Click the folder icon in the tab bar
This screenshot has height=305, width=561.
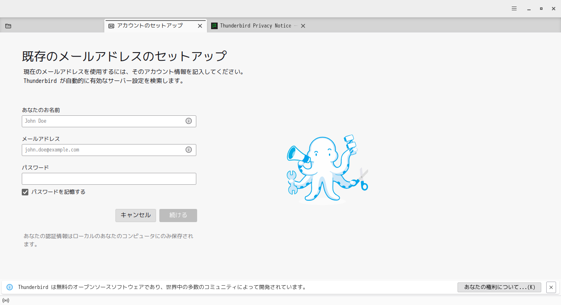[8, 25]
